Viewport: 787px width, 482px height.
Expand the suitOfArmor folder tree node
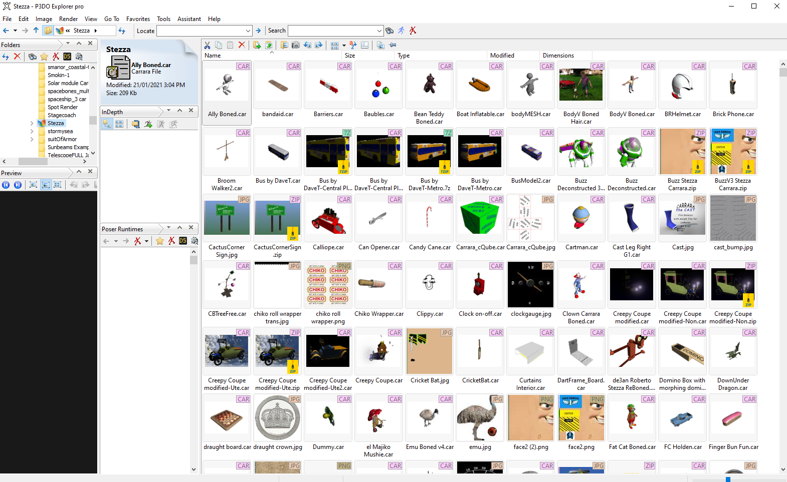[x=32, y=139]
